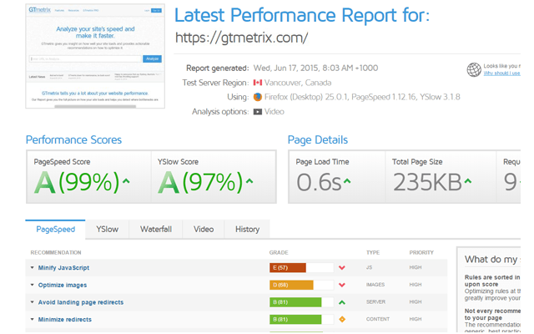534x334 pixels.
Task: Click the E (57) grade bar
Action: click(301, 268)
